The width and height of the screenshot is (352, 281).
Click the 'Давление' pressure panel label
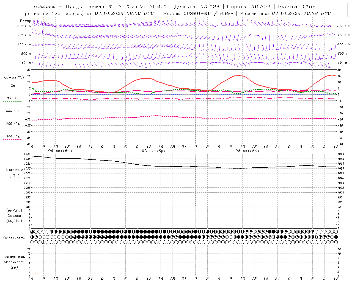14,169
